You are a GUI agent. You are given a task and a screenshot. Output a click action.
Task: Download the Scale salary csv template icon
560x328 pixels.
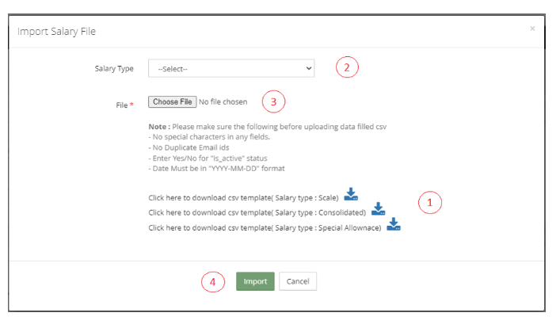[351, 195]
